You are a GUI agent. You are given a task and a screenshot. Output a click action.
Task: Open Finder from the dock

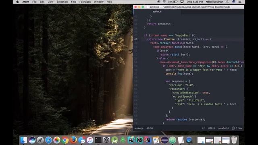[x=24, y=140]
